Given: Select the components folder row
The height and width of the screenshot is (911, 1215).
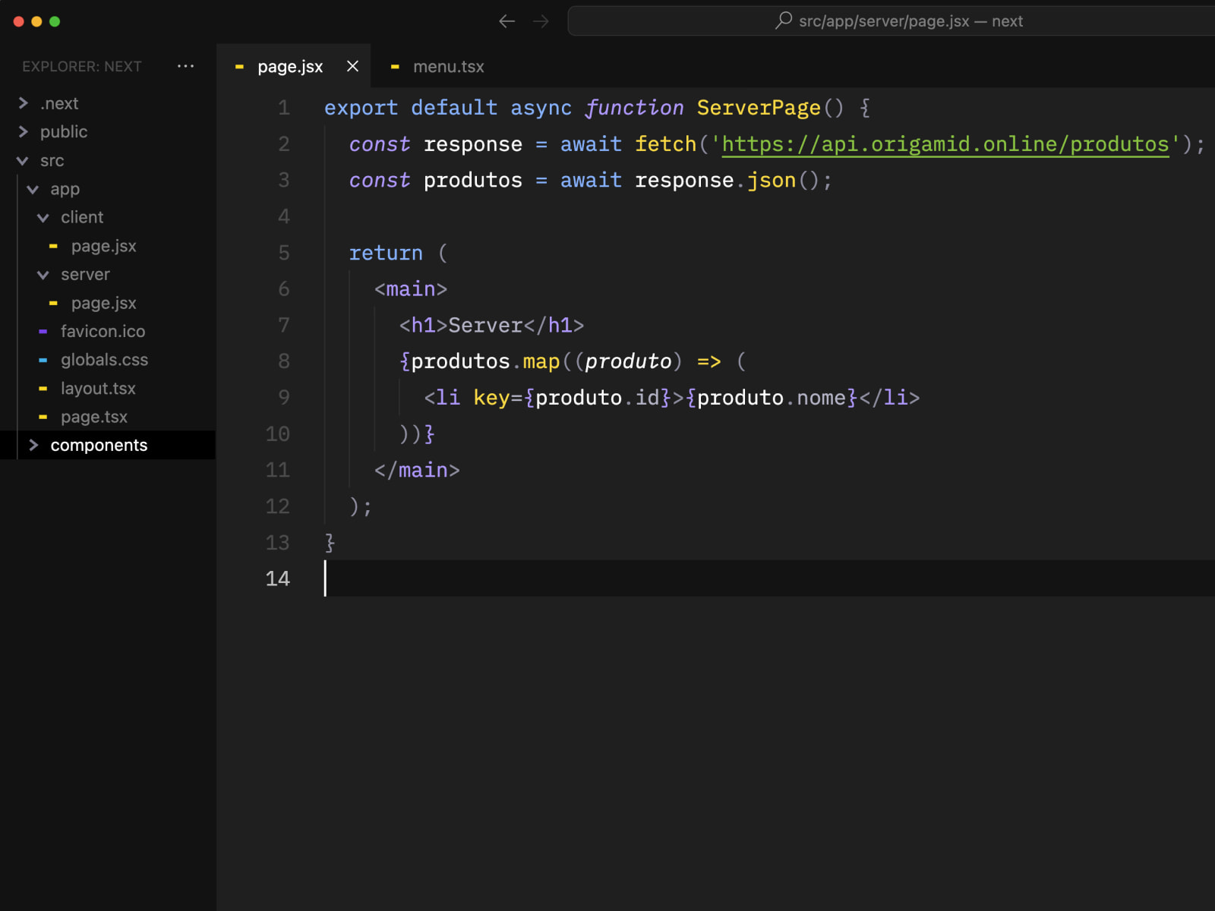Looking at the screenshot, I should pyautogui.click(x=108, y=445).
